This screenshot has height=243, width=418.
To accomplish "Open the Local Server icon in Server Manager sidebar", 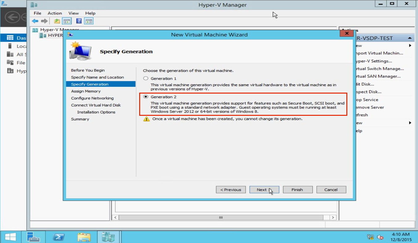I will tap(10, 46).
